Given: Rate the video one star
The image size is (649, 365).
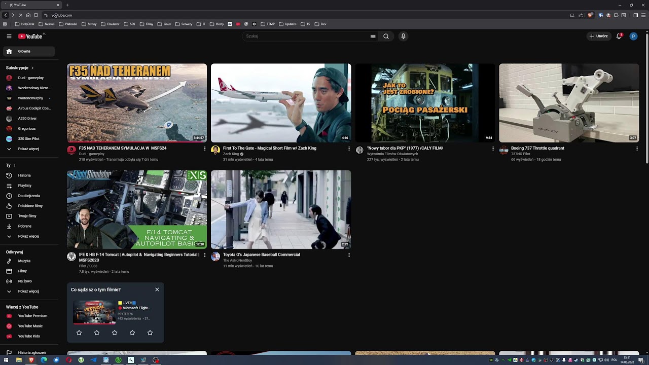Looking at the screenshot, I should 79,333.
